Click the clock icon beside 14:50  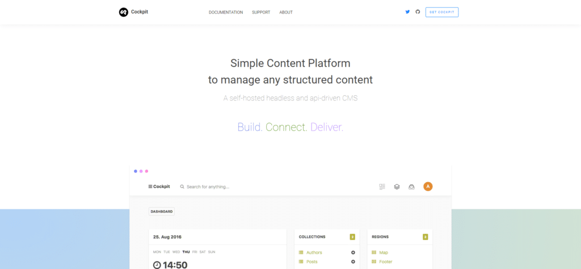(157, 264)
